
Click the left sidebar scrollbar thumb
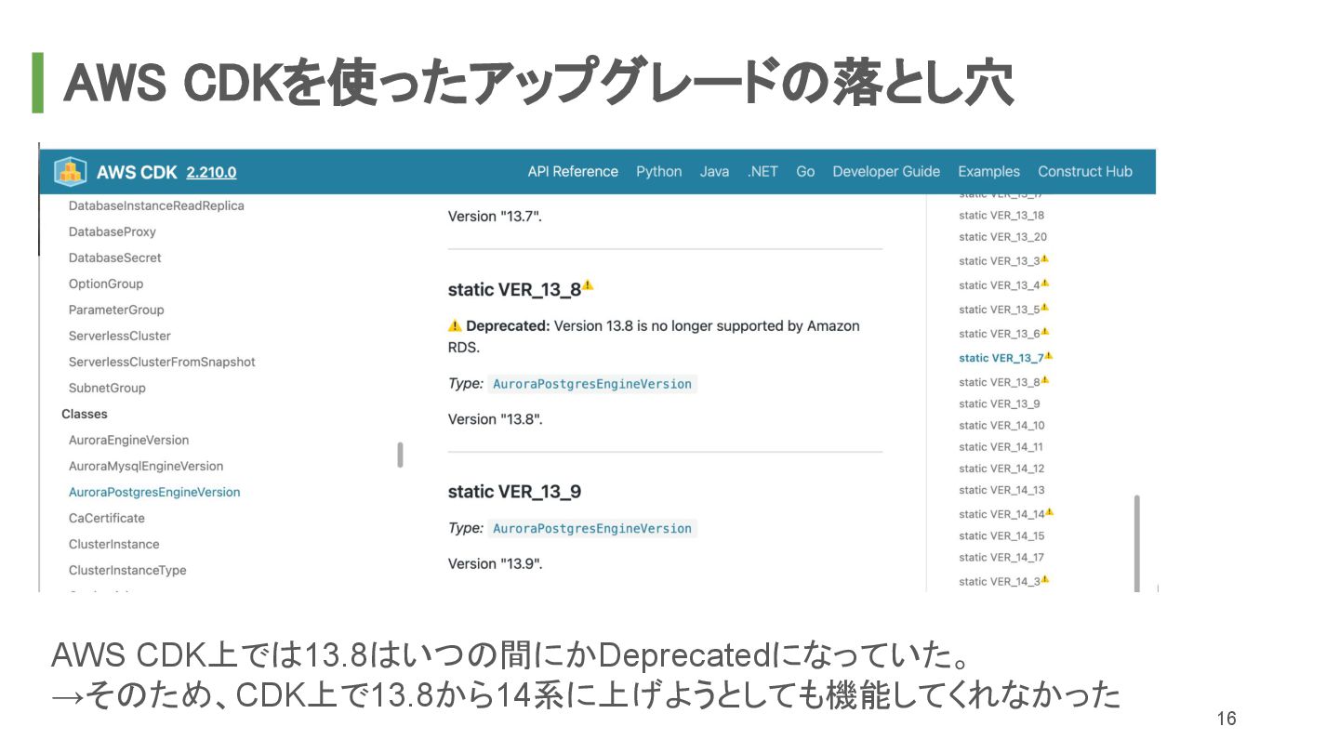pos(400,455)
